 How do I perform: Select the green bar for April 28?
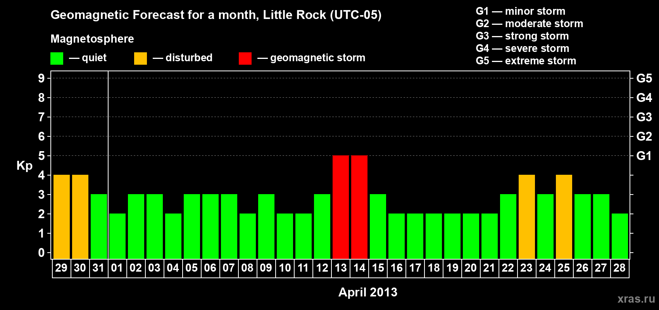click(620, 236)
